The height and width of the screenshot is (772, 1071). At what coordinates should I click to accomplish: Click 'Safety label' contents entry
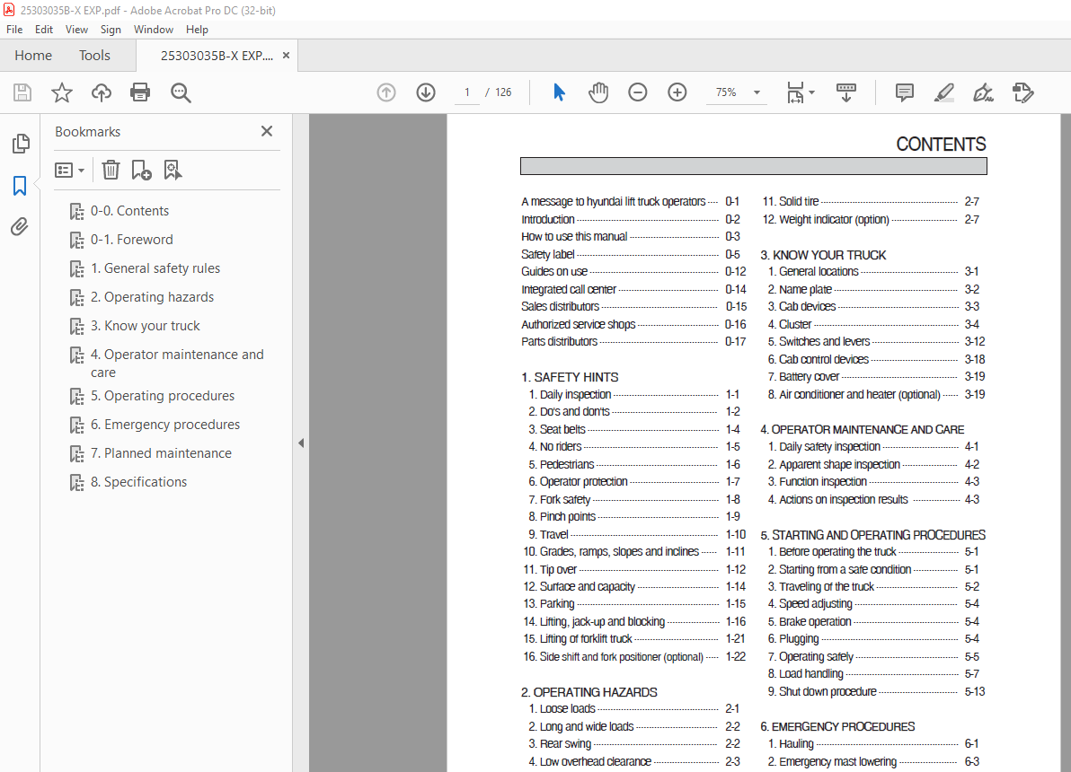click(548, 254)
